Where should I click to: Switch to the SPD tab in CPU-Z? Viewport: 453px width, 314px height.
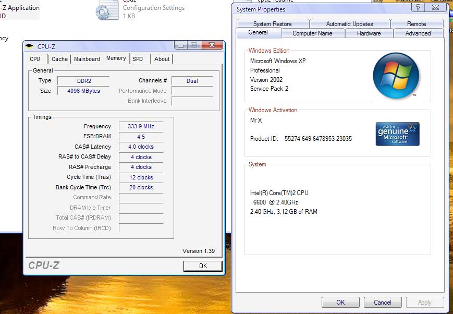coord(138,59)
